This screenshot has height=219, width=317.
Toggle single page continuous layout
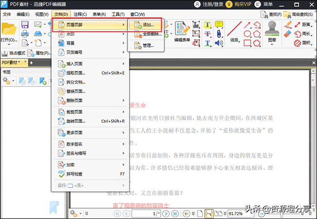point(209,214)
